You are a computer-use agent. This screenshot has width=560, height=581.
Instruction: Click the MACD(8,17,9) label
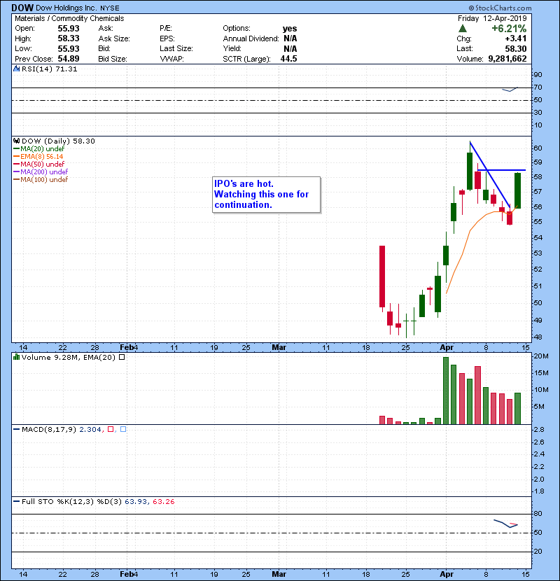coord(49,429)
